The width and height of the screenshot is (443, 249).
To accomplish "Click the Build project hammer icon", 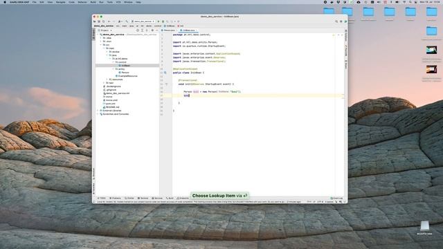I will tap(127, 21).
